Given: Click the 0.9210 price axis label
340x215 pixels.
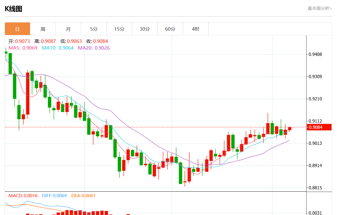Looking at the screenshot, I should [315, 99].
